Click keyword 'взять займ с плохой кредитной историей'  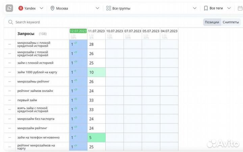(x=33, y=109)
